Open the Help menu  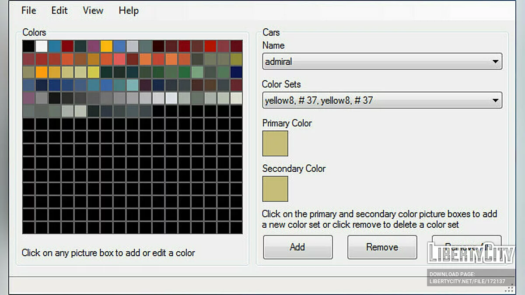tap(128, 10)
